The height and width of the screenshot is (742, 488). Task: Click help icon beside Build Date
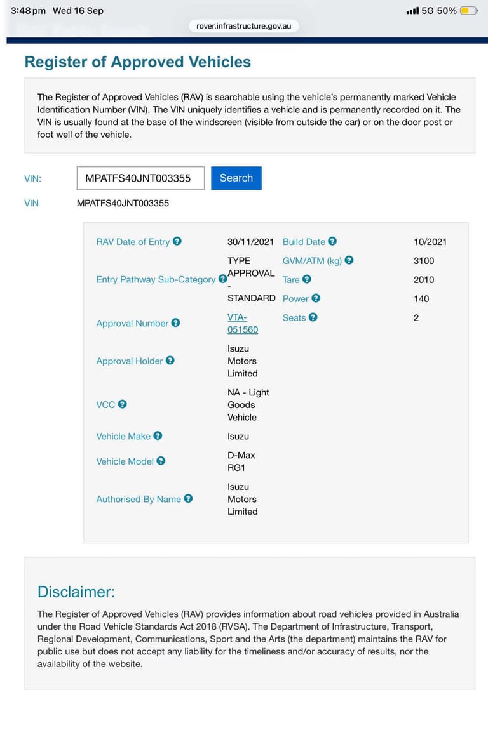pyautogui.click(x=332, y=241)
